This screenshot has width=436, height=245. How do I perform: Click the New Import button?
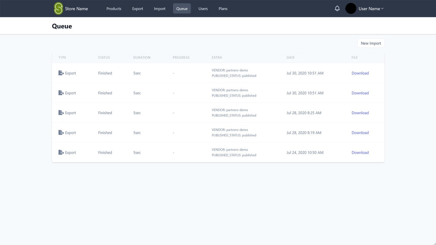point(371,43)
